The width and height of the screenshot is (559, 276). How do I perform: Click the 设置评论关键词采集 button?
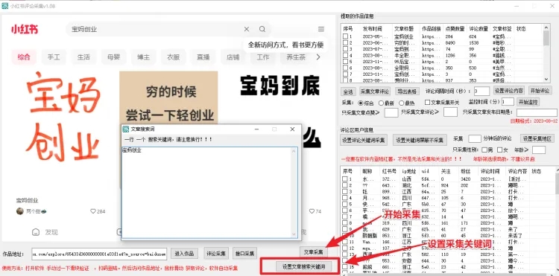pyautogui.click(x=364, y=140)
